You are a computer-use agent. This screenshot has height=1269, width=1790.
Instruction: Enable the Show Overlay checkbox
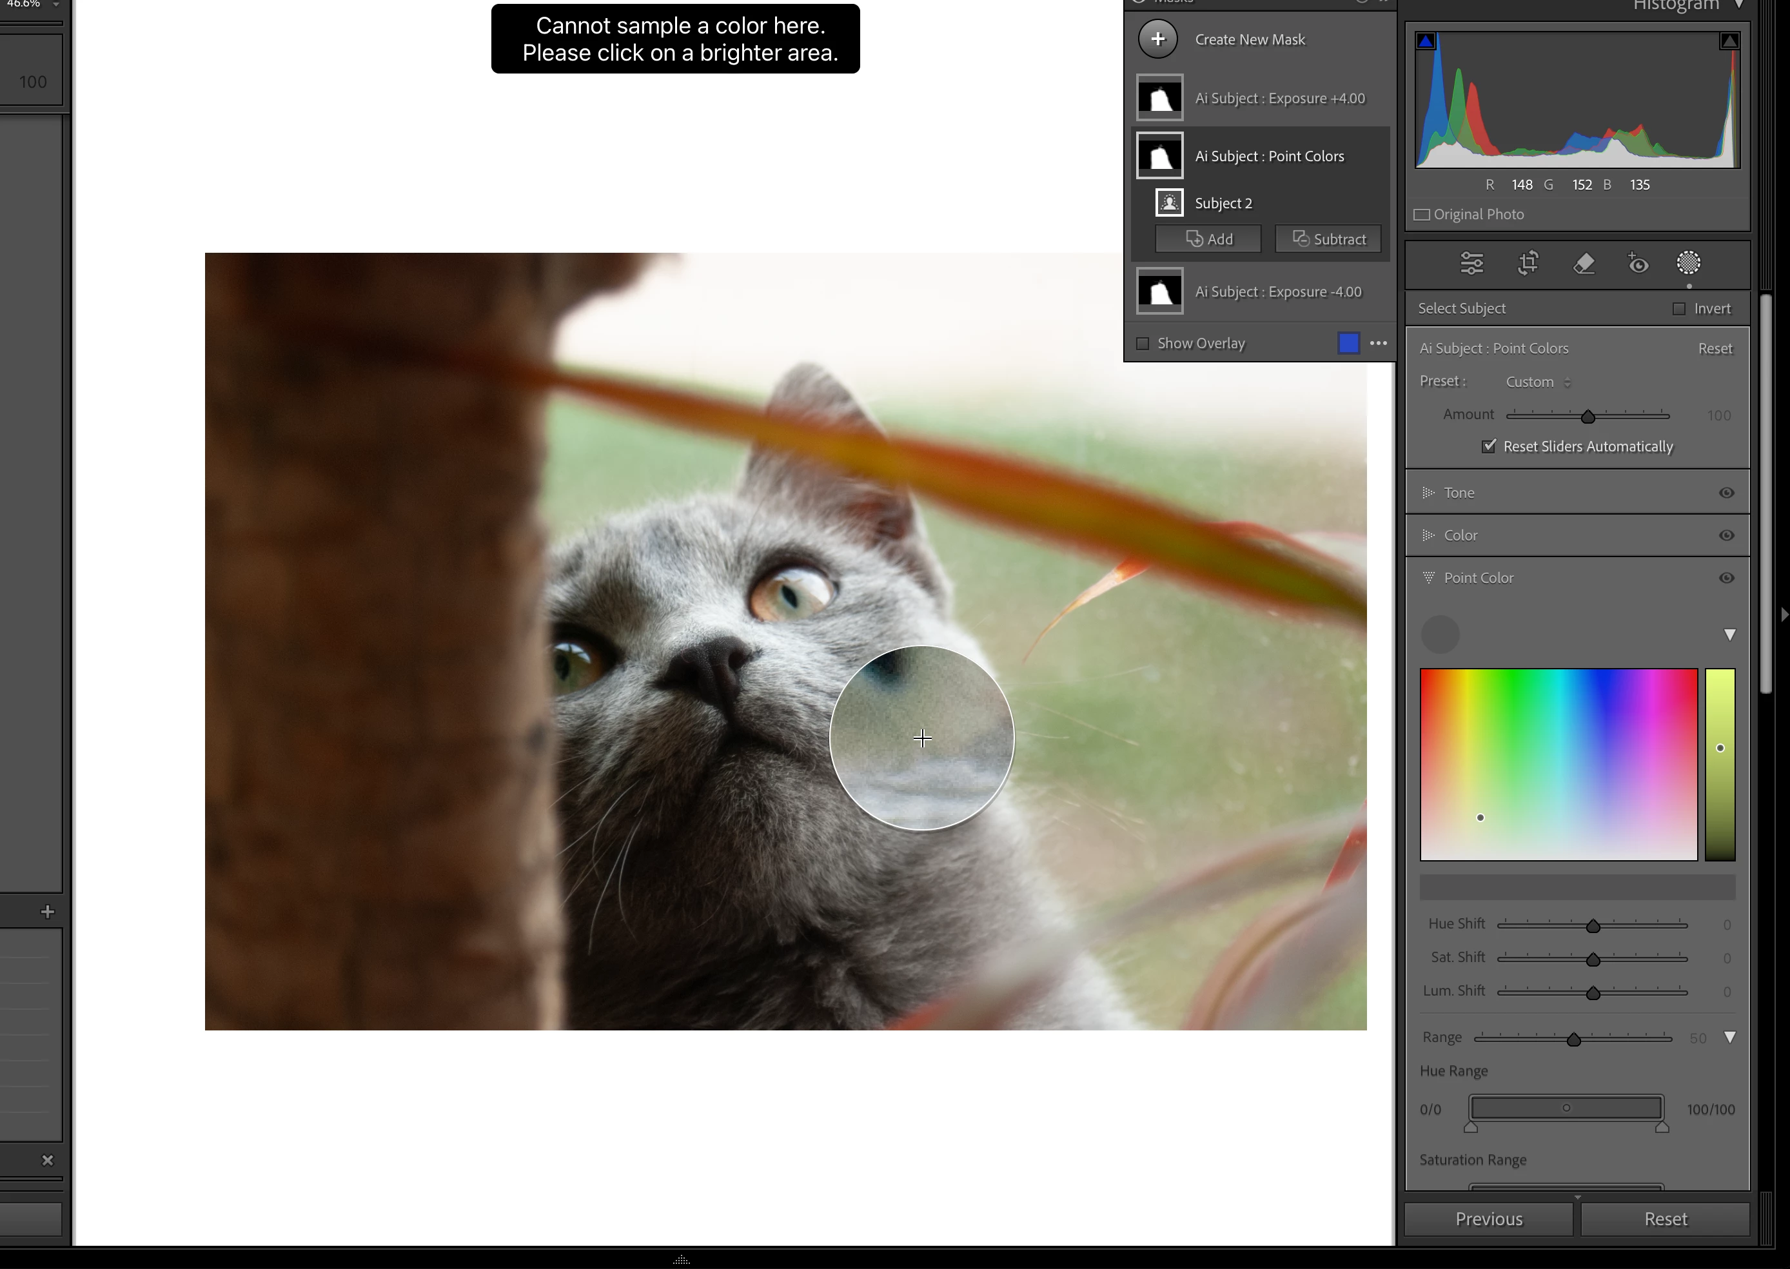pyautogui.click(x=1143, y=343)
